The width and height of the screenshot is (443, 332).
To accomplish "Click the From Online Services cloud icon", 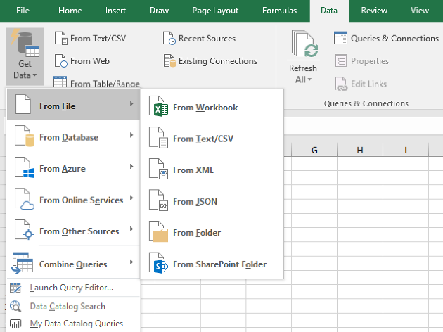I will coord(25,199).
